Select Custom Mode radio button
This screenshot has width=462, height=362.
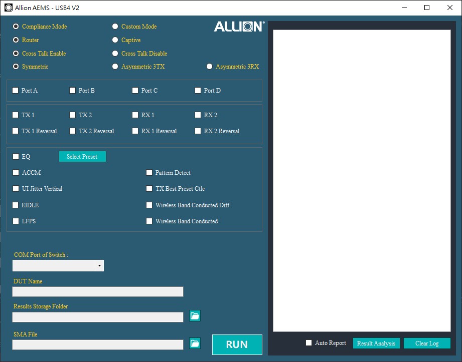[x=115, y=27]
